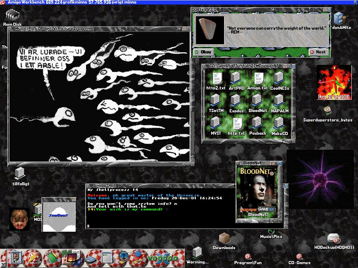Click Next to show another quote
The height and width of the screenshot is (268, 358).
(x=318, y=52)
